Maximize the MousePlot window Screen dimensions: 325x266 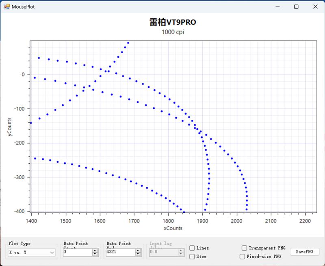297,6
